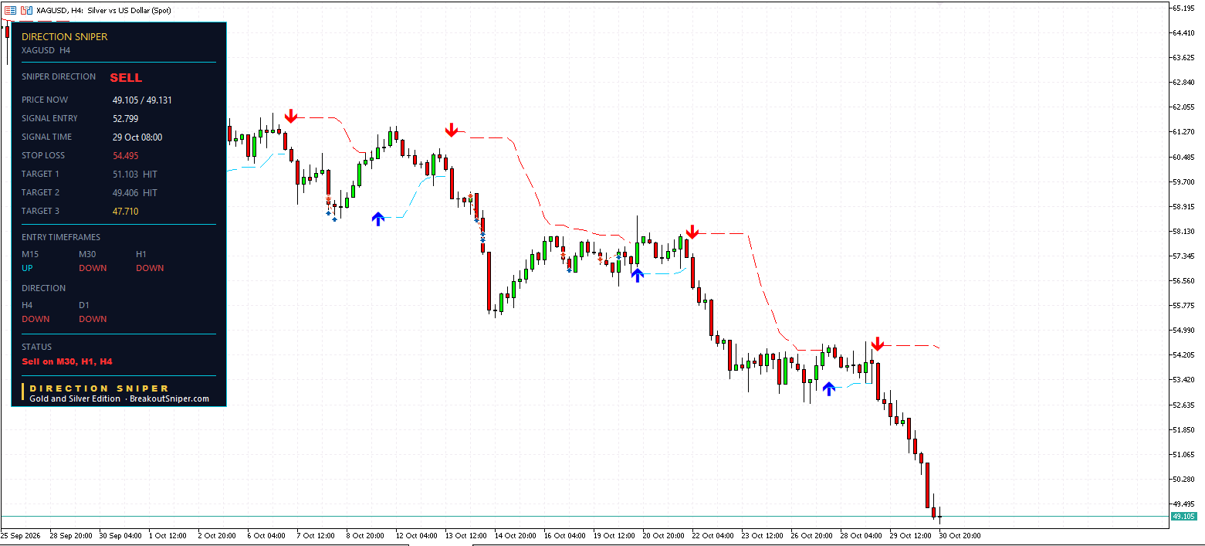The image size is (1205, 546).
Task: Click the 25 Sep 2026 time axis label
Action: pyautogui.click(x=21, y=535)
